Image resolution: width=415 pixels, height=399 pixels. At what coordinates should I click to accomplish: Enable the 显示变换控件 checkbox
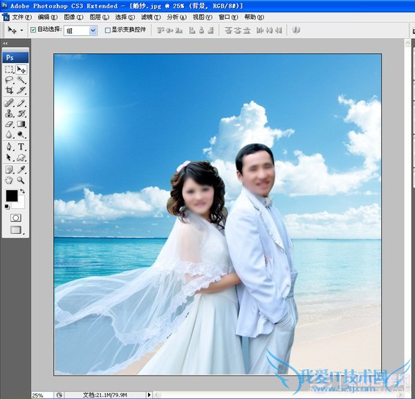(107, 30)
